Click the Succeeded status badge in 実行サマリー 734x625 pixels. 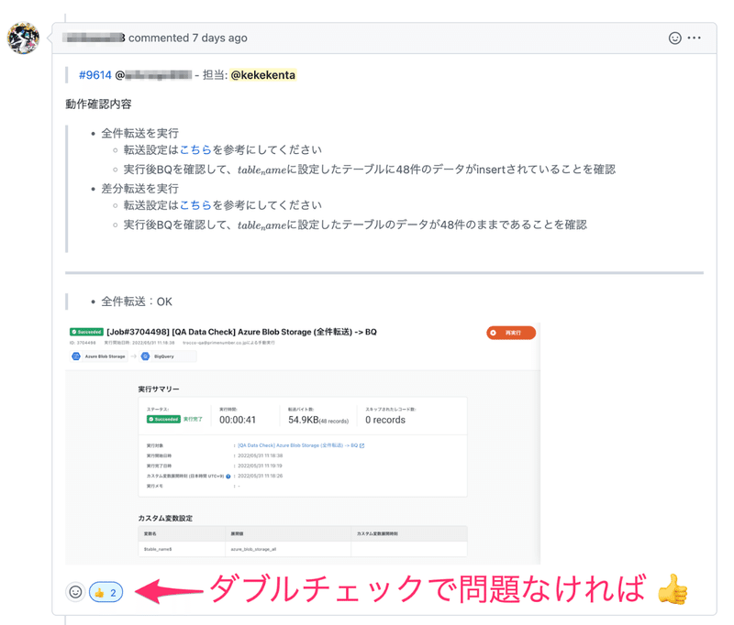coord(163,420)
